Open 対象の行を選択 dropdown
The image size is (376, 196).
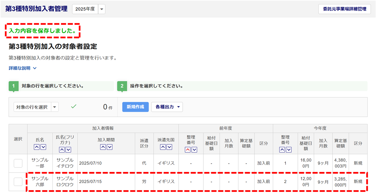55,107
